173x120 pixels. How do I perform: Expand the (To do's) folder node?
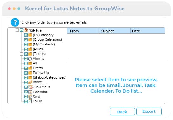coord(22,54)
